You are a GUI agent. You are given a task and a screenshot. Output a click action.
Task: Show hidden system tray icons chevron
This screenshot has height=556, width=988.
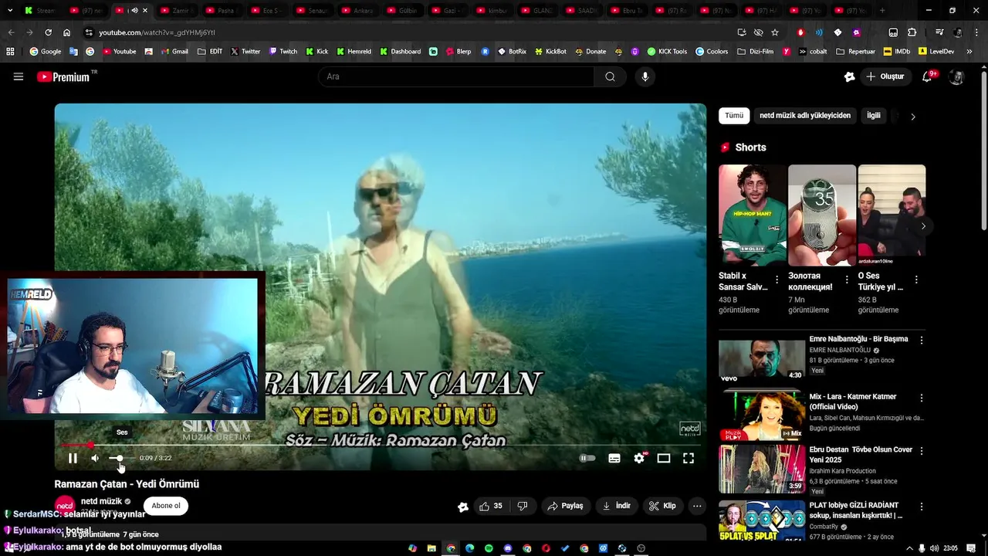click(908, 548)
